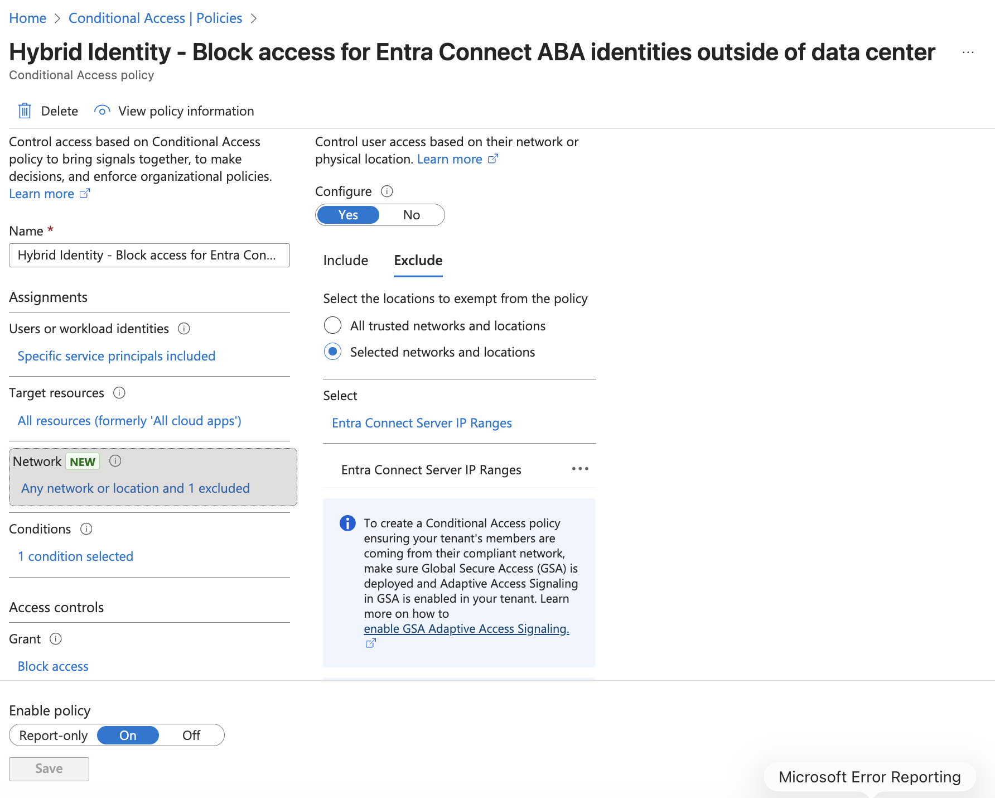Click breadcrumb chevron after Home
The width and height of the screenshot is (995, 798).
[x=57, y=18]
